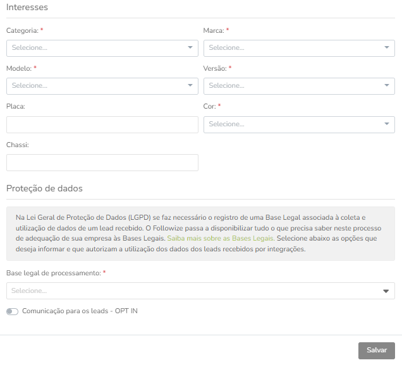Click the caret arrow in Modelo field
402x365 pixels.
[x=190, y=85]
